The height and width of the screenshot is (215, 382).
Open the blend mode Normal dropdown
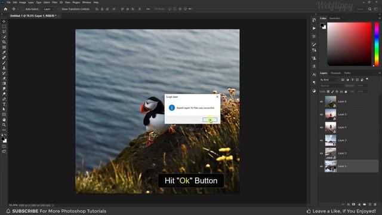coord(331,86)
